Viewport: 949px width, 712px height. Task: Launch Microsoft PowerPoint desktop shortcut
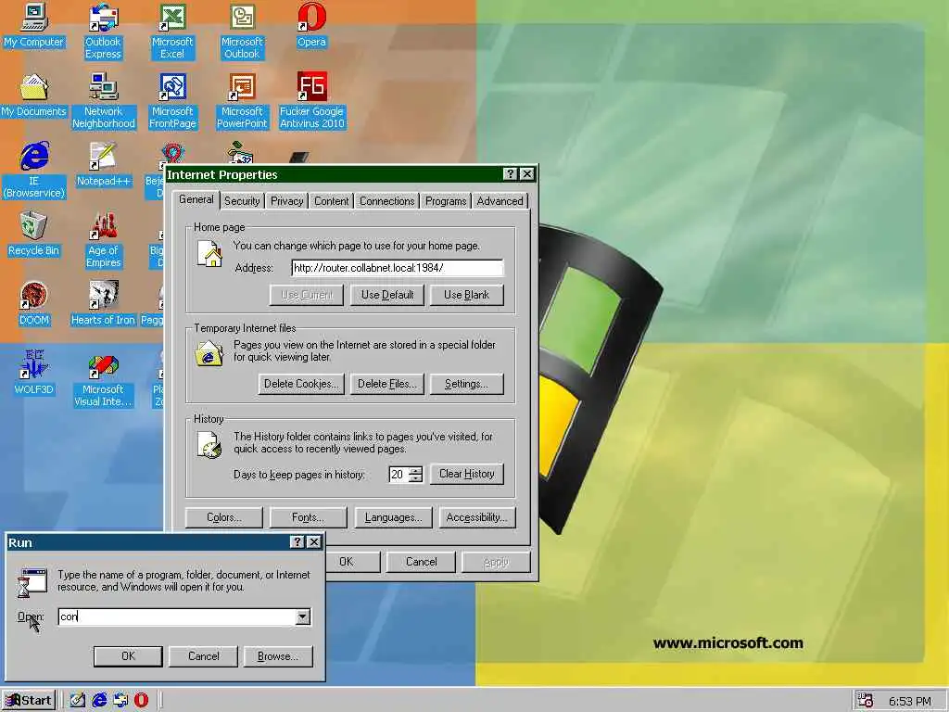tap(242, 101)
